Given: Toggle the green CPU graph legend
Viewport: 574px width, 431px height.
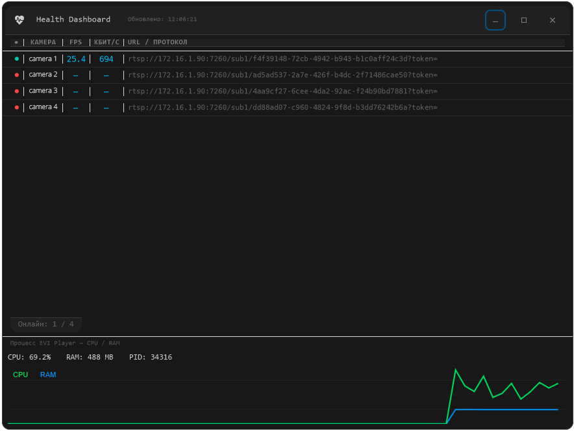Looking at the screenshot, I should pos(21,375).
